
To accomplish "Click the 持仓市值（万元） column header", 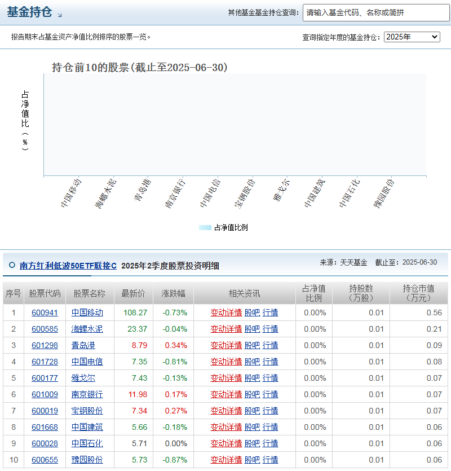I will (x=418, y=293).
